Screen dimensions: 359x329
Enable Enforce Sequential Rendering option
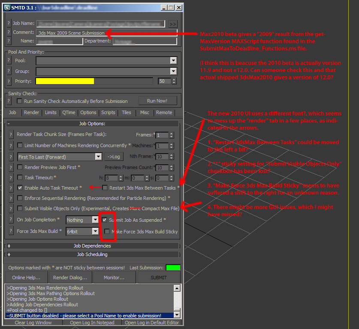tap(20, 198)
